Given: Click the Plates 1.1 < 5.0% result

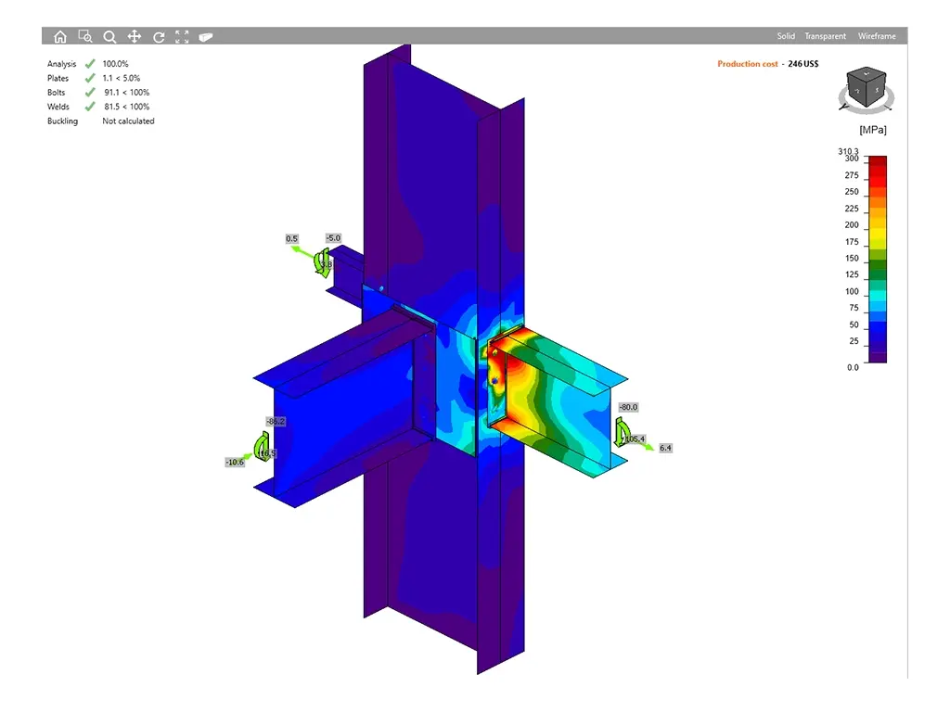Looking at the screenshot, I should [x=122, y=78].
